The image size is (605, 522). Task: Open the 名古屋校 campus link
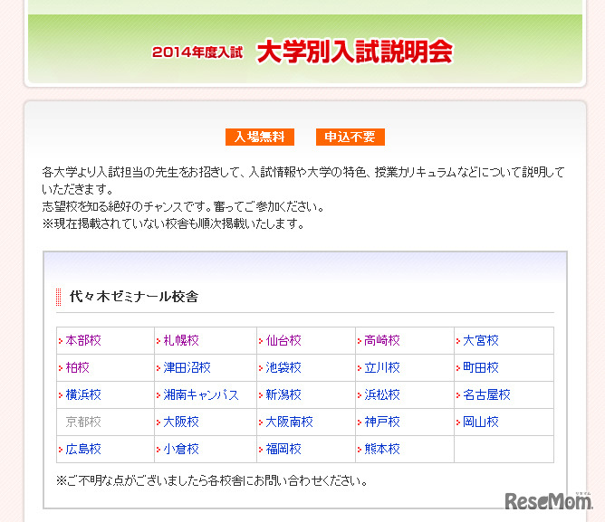click(486, 394)
